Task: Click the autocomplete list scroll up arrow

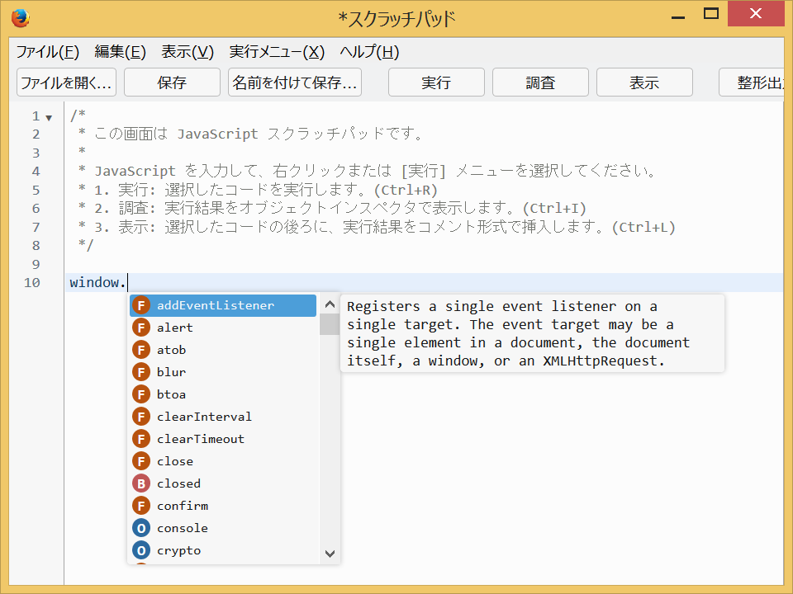Action: coord(330,304)
